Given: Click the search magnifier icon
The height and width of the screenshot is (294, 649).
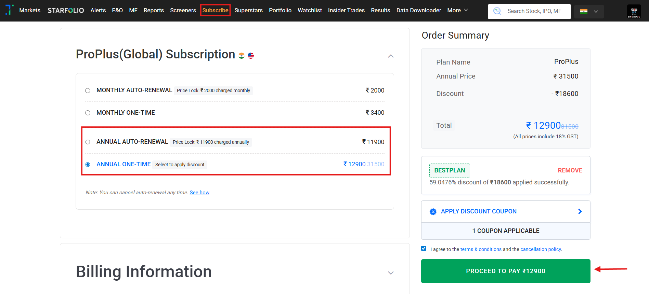Looking at the screenshot, I should click(x=497, y=11).
